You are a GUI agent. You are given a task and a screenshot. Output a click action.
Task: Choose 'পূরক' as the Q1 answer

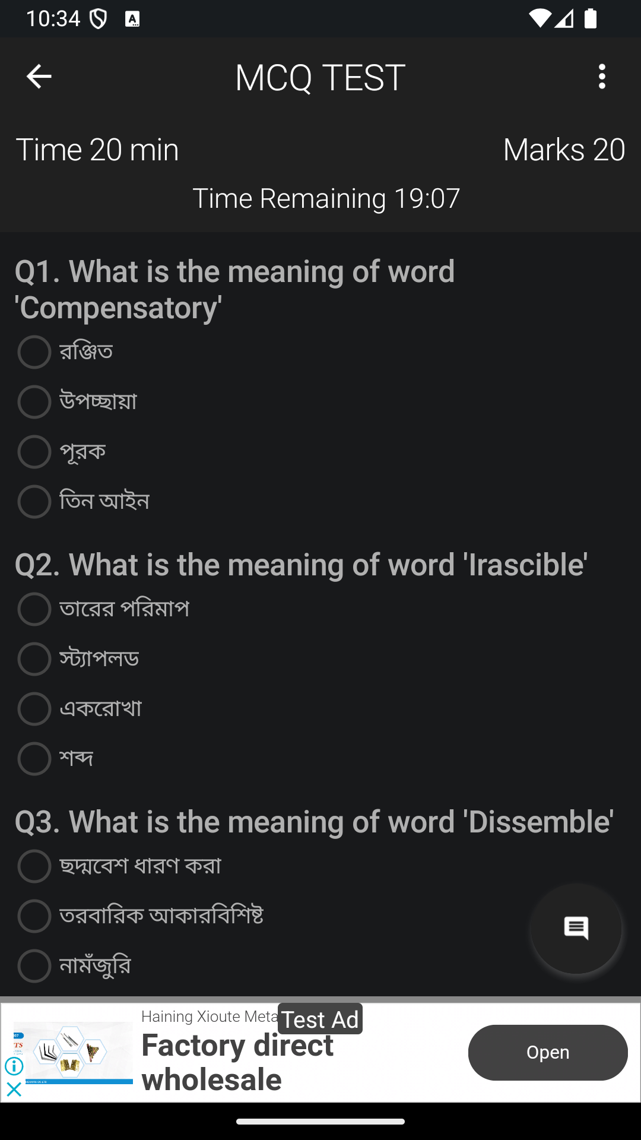pyautogui.click(x=34, y=452)
